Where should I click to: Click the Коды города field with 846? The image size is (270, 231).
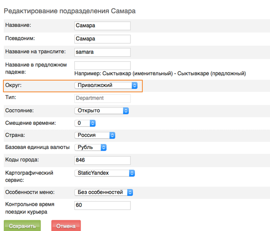click(x=103, y=160)
